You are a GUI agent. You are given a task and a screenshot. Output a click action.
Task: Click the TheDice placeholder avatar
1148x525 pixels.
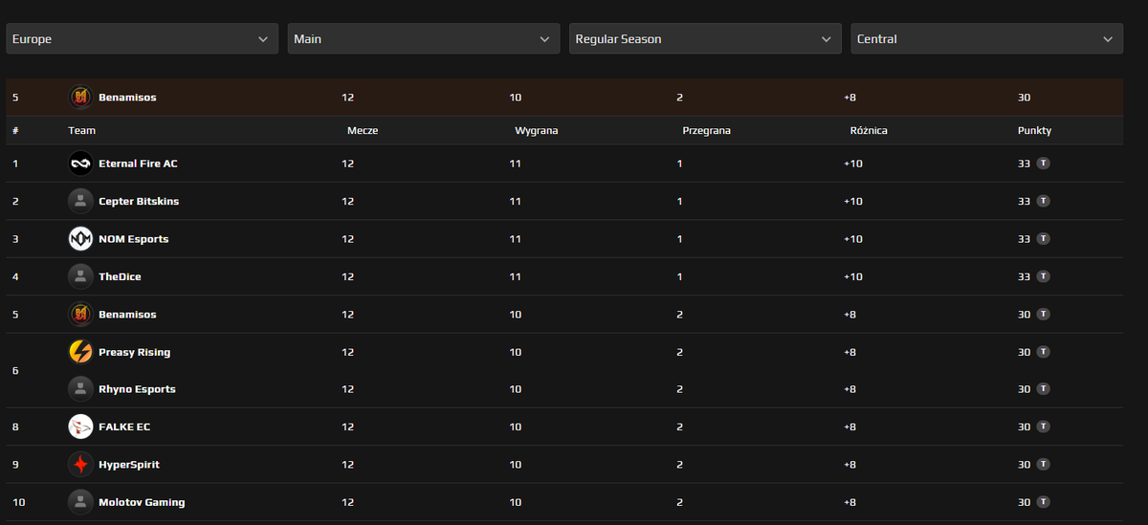(80, 276)
